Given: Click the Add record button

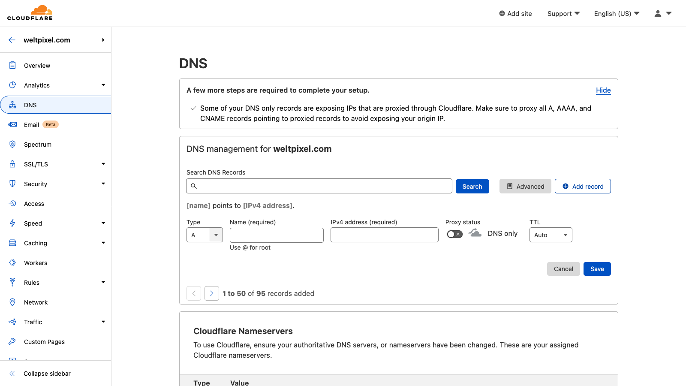Looking at the screenshot, I should (x=583, y=187).
